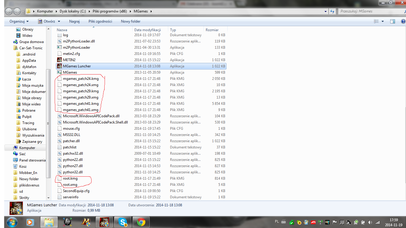Click the ATI tray icon
The height and width of the screenshot is (228, 406).
tap(313, 222)
